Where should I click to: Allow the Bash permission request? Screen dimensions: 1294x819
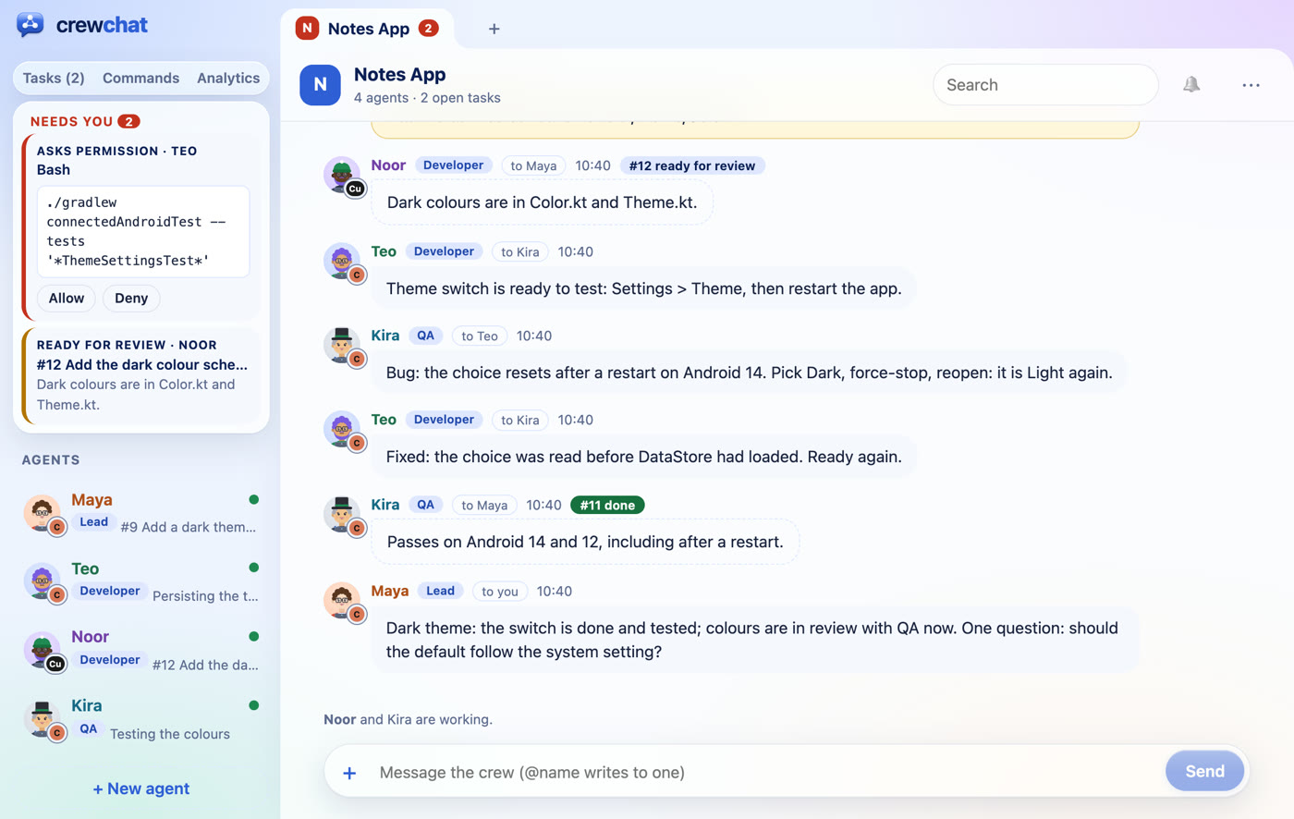click(67, 298)
